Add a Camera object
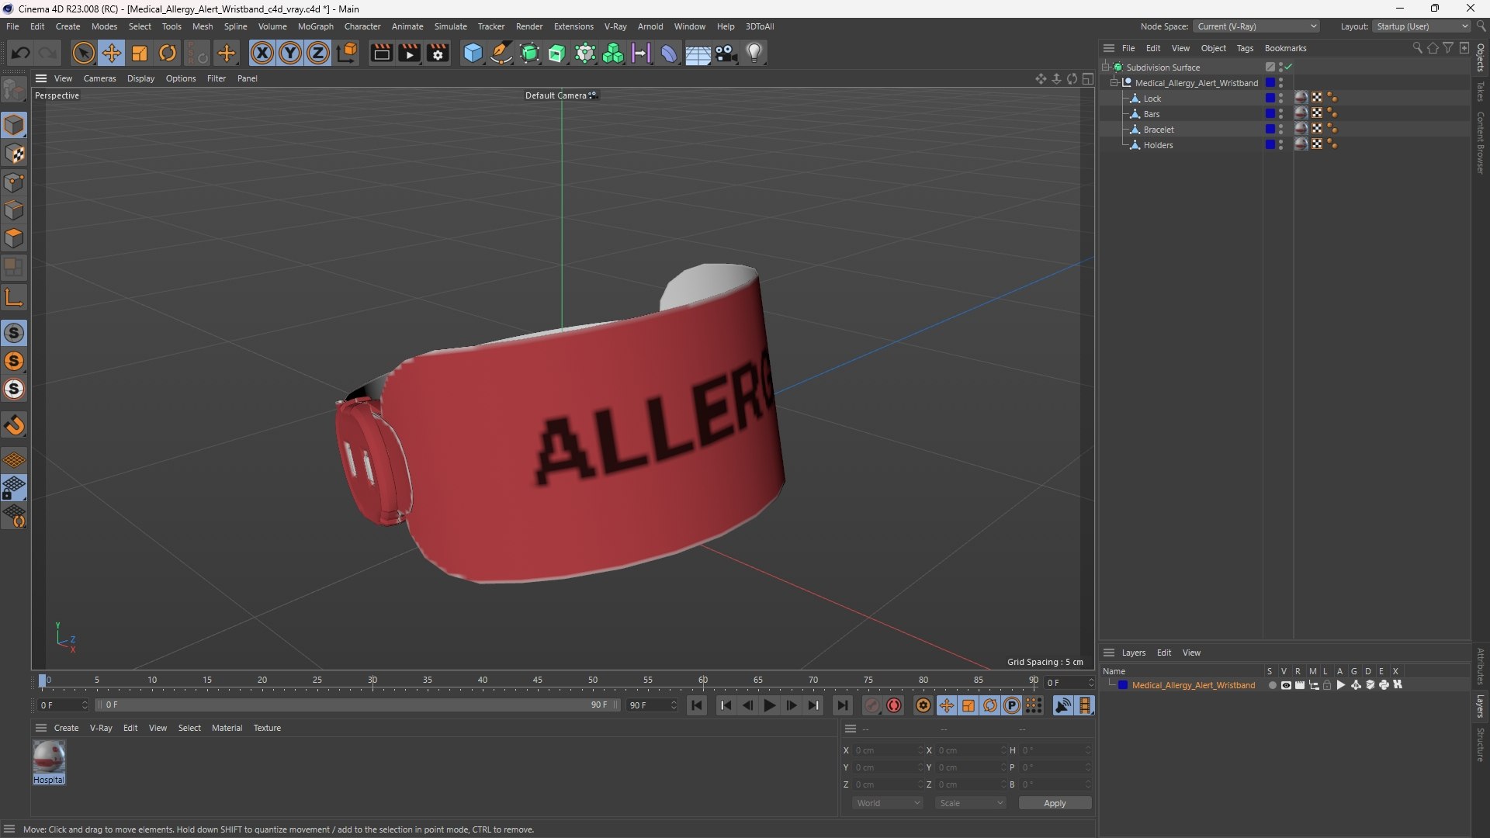The image size is (1490, 838). pyautogui.click(x=726, y=53)
